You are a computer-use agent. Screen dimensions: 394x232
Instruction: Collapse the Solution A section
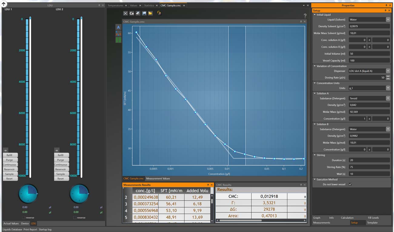[314, 93]
